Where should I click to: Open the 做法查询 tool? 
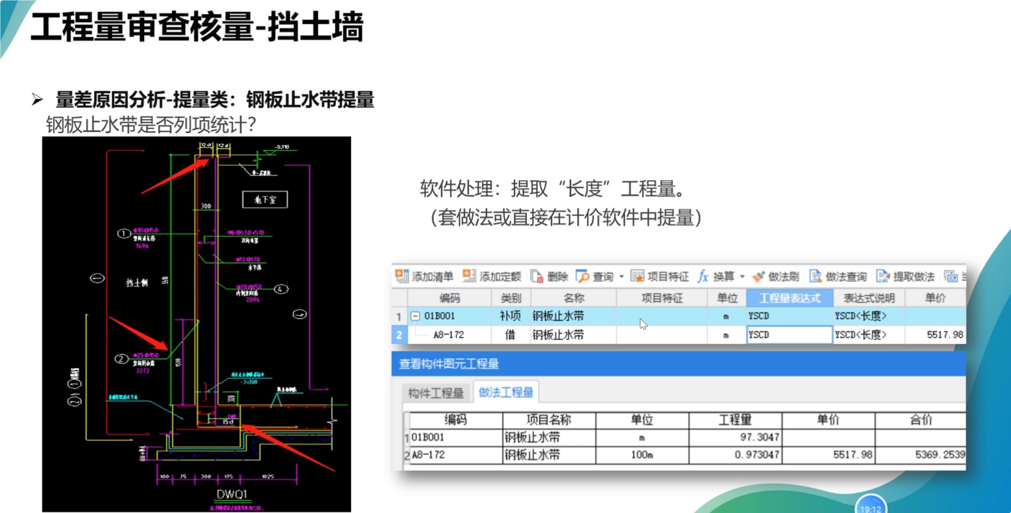tap(816, 277)
